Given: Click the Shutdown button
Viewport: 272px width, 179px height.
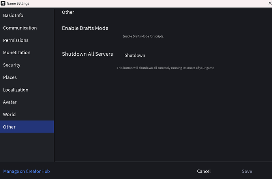Looking at the screenshot, I should tap(135, 55).
